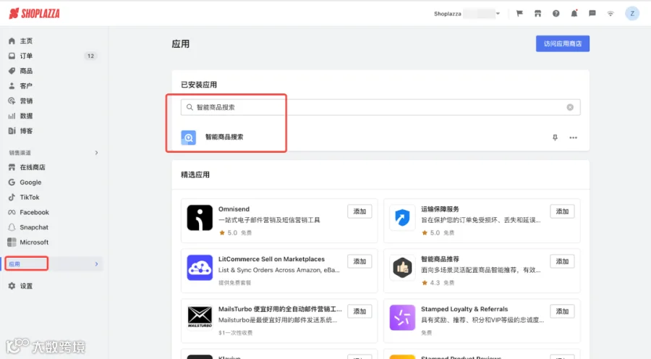Go to 主页 in sidebar

tap(26, 41)
